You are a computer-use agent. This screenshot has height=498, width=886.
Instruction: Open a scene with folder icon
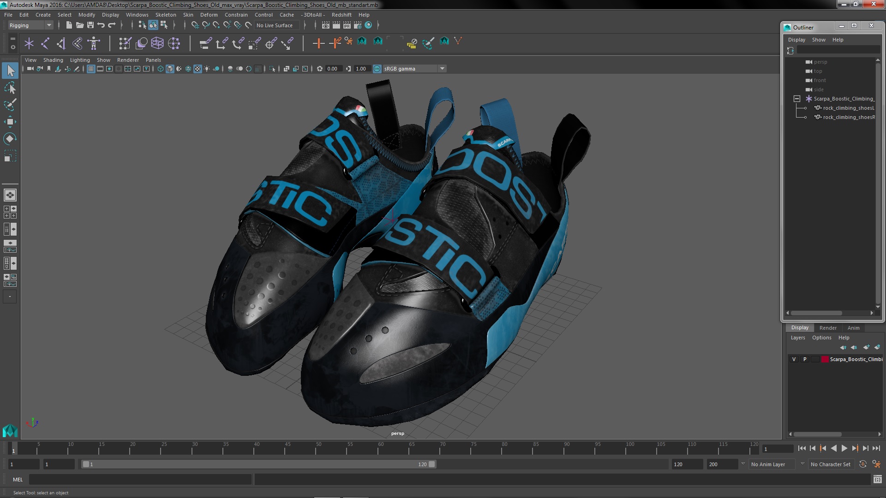[x=80, y=25]
